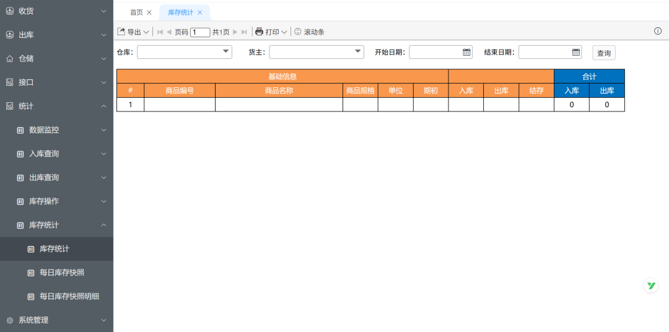Click the 打印 printer icon
Image resolution: width=669 pixels, height=332 pixels.
click(260, 32)
